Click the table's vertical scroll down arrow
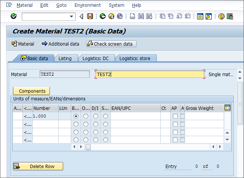The image size is (244, 178). [227, 140]
